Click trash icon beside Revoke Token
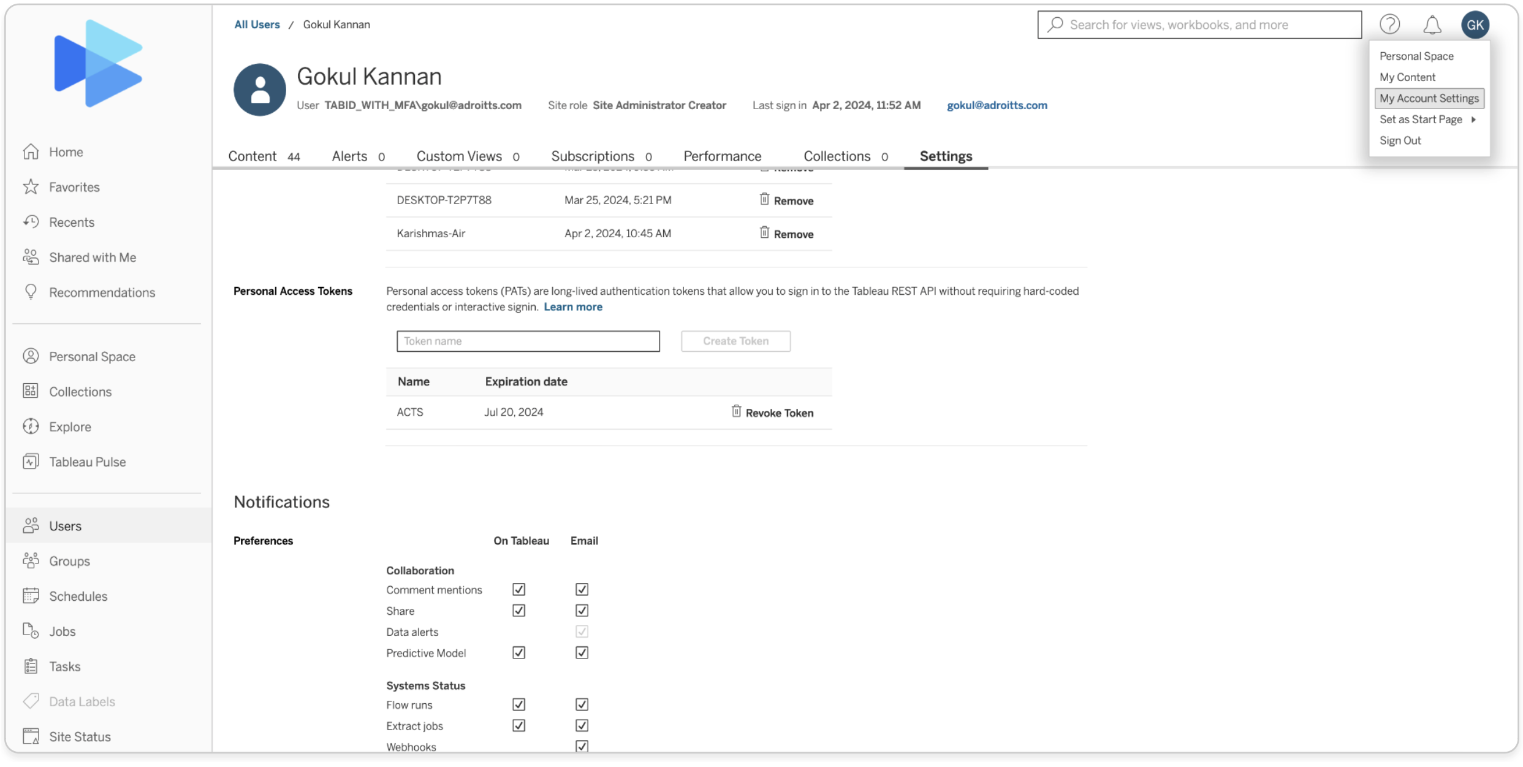 pyautogui.click(x=736, y=411)
